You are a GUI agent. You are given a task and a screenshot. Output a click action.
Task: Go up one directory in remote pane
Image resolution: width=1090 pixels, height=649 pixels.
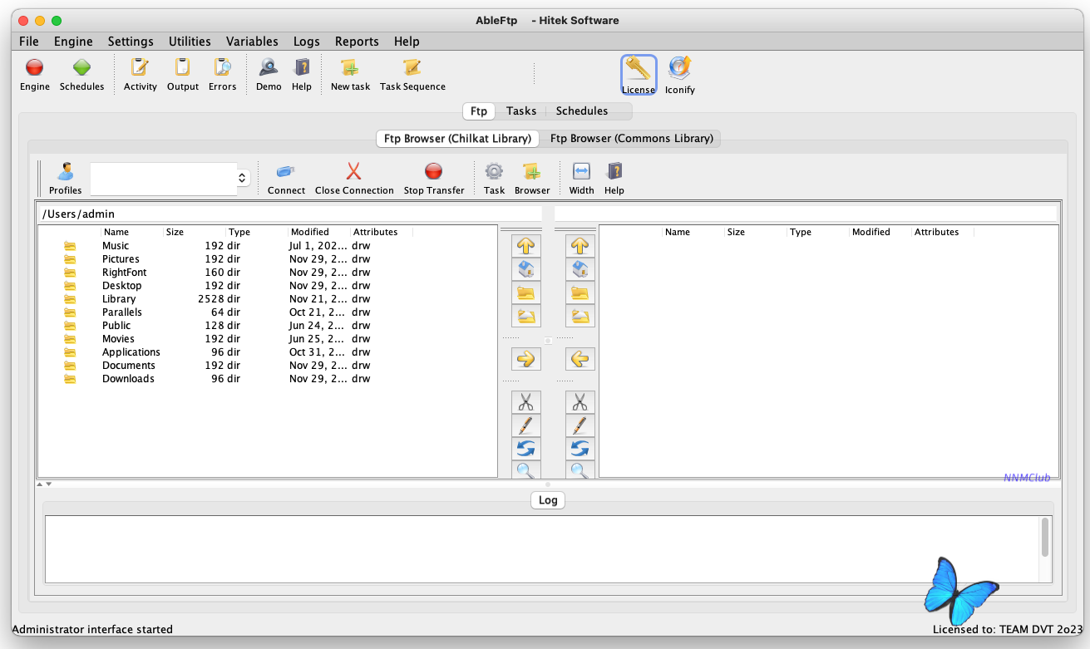[580, 246]
